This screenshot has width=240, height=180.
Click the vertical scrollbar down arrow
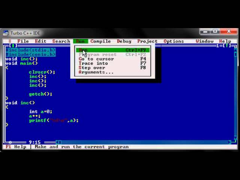click(235, 138)
